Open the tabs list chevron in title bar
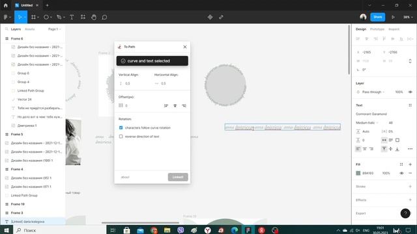417x234 pixels. [369, 5]
